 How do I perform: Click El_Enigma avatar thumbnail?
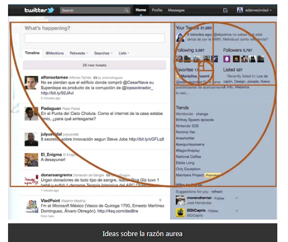[32, 160]
